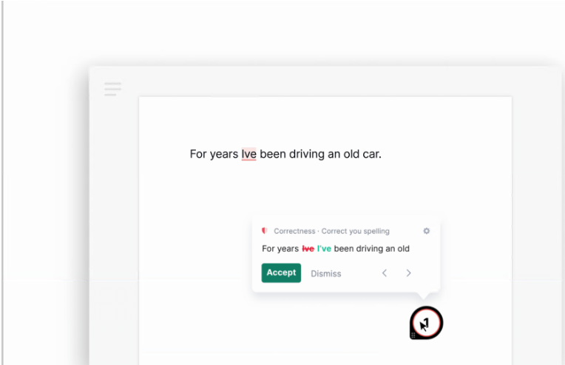Click "been driving an old" in suggestion preview

pos(371,249)
